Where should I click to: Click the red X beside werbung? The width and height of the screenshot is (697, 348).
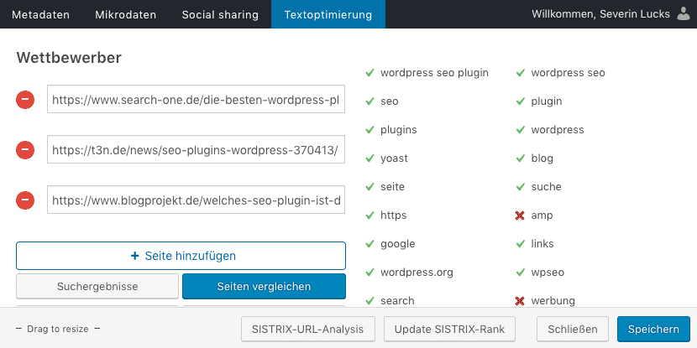pyautogui.click(x=520, y=301)
